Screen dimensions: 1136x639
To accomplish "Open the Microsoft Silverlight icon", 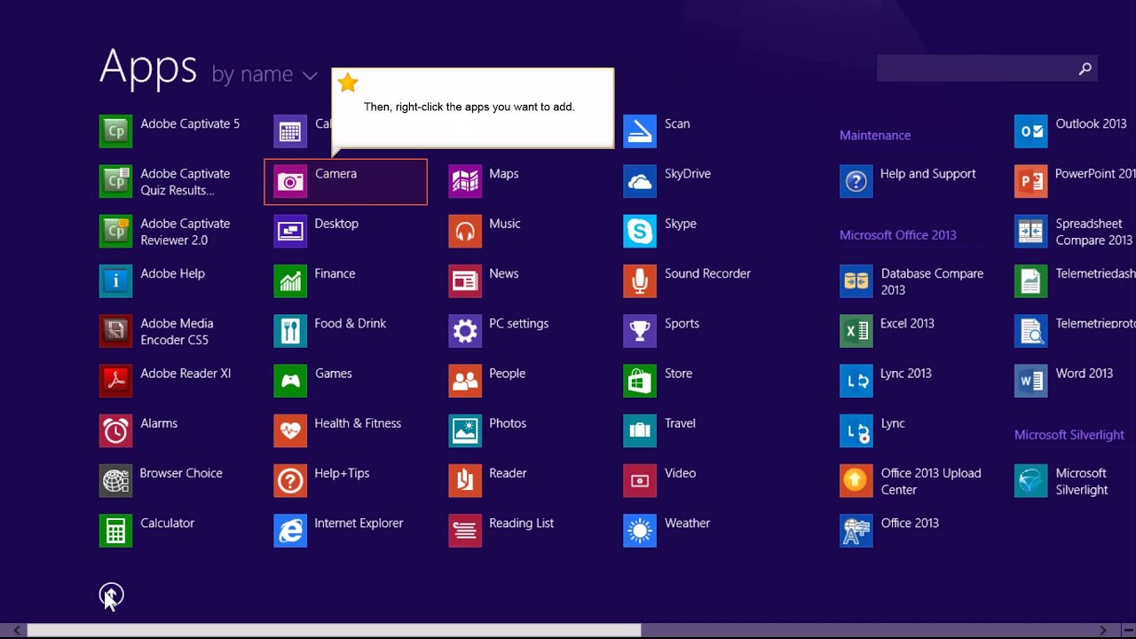I will click(1031, 480).
